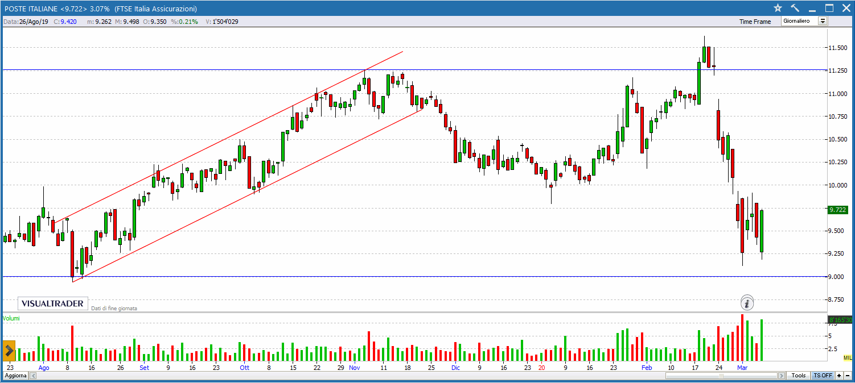Click the yellow MIL unit label

tap(848, 357)
